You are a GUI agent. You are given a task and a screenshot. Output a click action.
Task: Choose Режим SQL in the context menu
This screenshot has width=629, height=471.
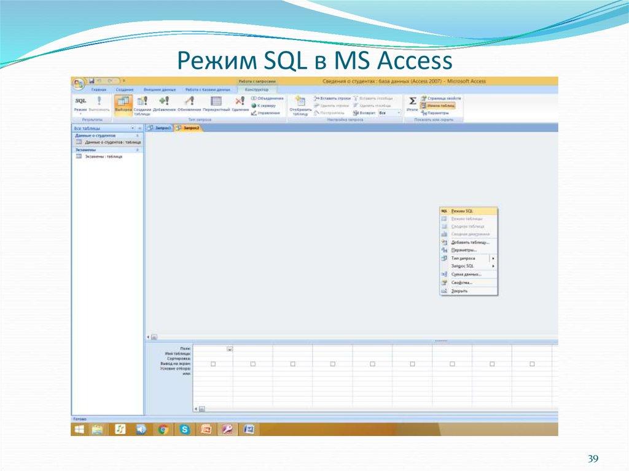464,211
